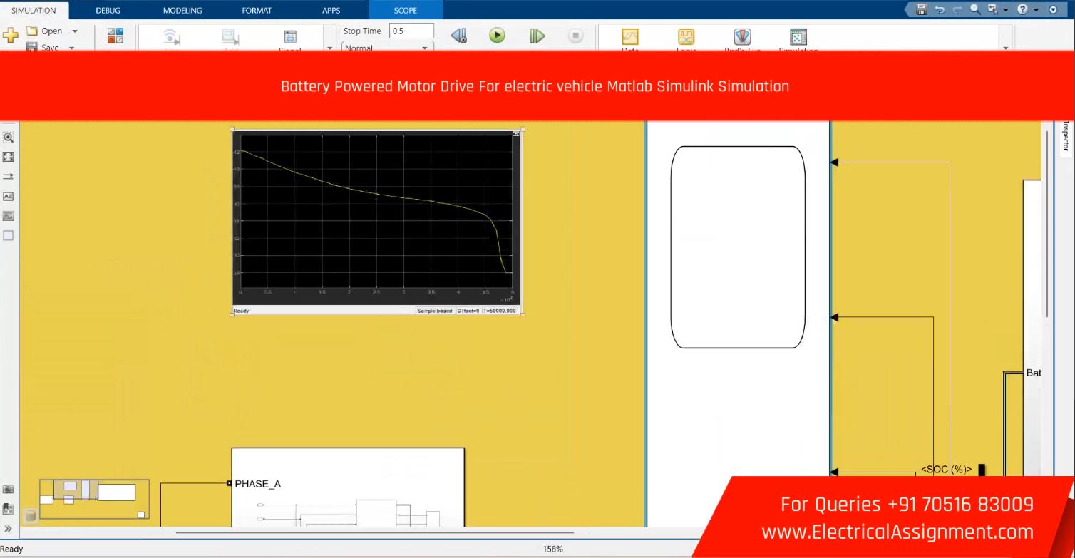The height and width of the screenshot is (558, 1075).
Task: Click the camera screenshot icon in left palette
Action: pyautogui.click(x=9, y=490)
